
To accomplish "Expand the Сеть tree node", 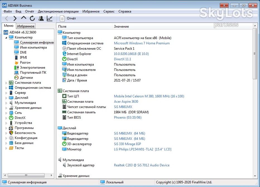I will coord(6,113).
